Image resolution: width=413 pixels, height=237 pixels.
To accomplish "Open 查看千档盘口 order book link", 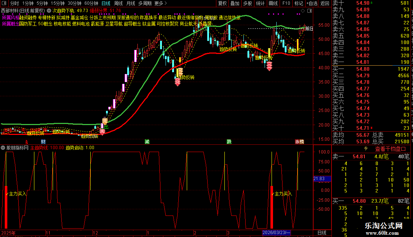I will pos(390,149).
